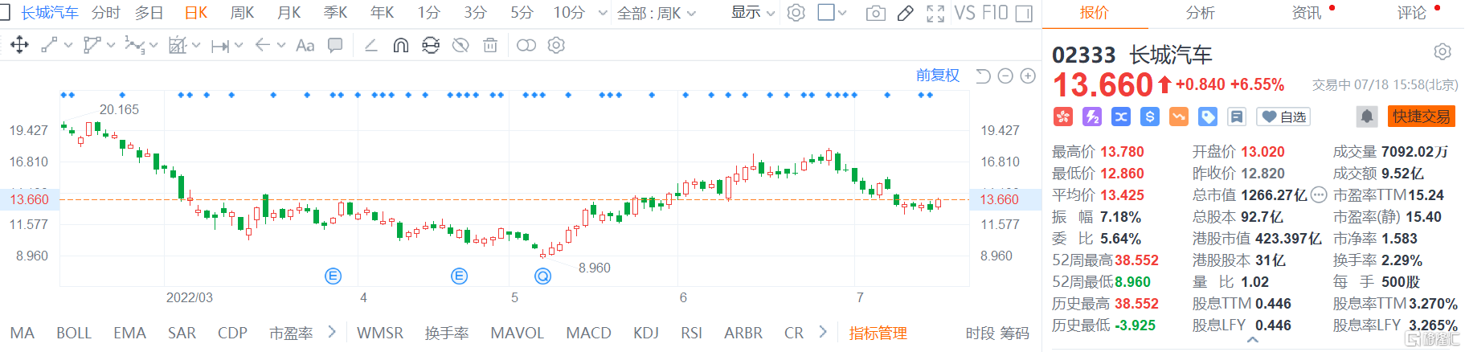This screenshot has height=352, width=1465.
Task: Click the blue price tag icon
Action: (x=1208, y=117)
